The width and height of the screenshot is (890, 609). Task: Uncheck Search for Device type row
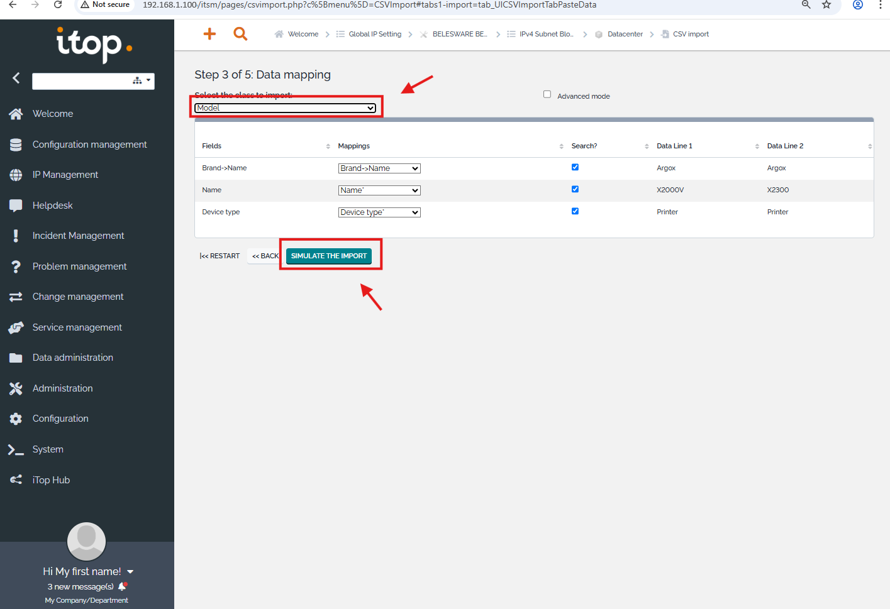tap(575, 211)
